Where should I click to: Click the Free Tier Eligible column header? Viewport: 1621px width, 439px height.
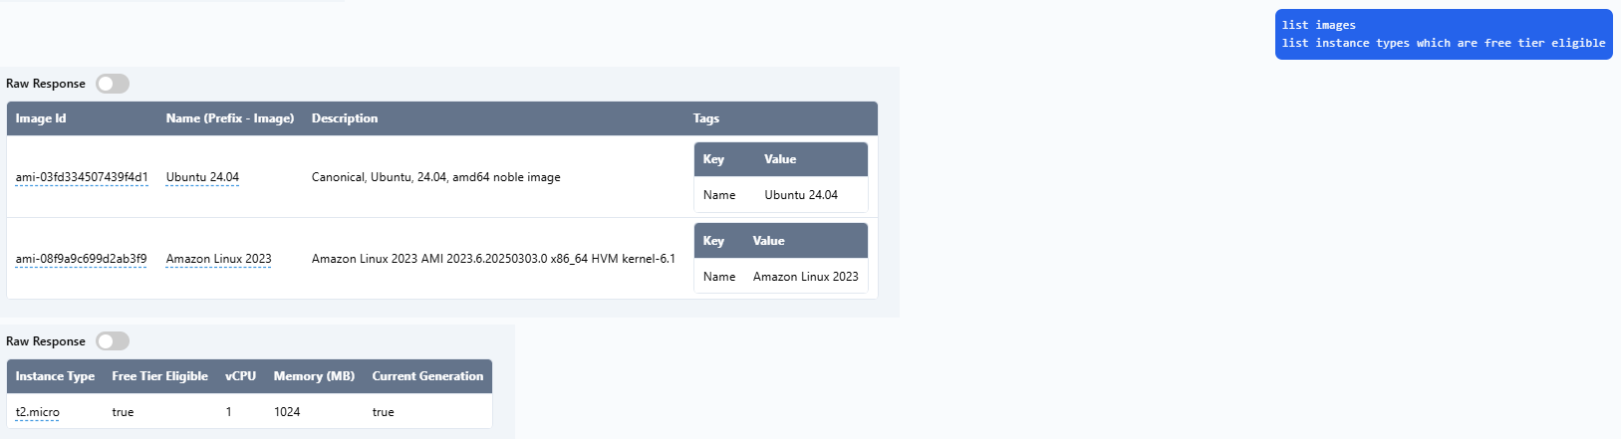(x=159, y=376)
